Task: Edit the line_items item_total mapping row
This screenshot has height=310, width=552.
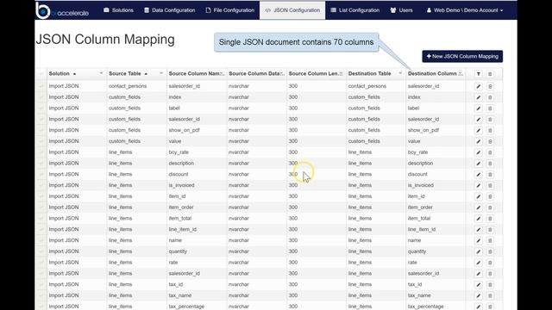Action: coord(479,219)
